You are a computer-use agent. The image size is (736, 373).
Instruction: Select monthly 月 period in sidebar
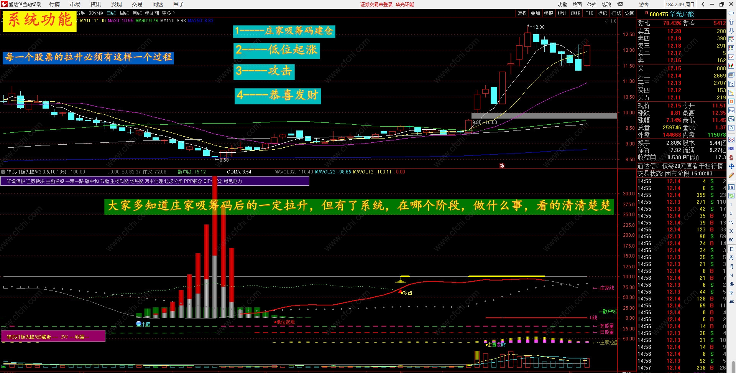(731, 267)
